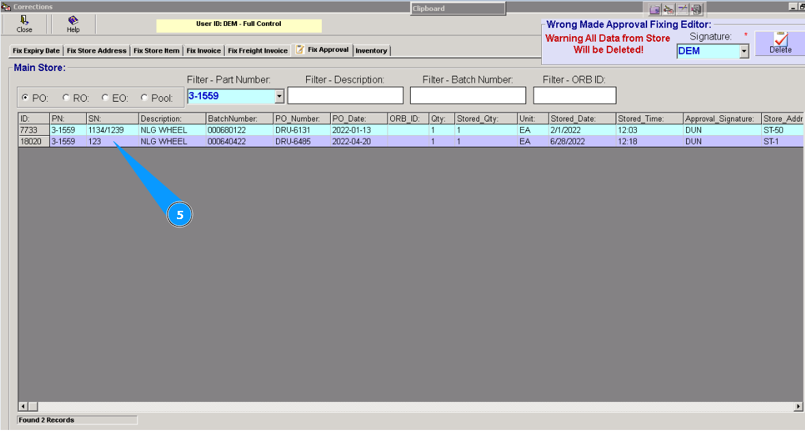This screenshot has height=432, width=805.
Task: Click PO date cell 2022-04-20
Action: pos(359,141)
